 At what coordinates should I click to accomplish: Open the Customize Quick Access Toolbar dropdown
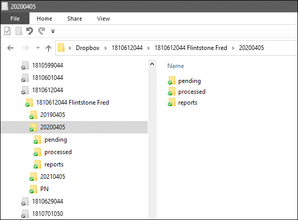tap(53, 31)
